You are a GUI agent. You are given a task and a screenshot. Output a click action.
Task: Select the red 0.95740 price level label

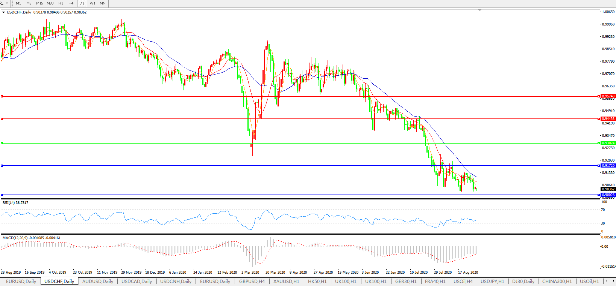608,96
